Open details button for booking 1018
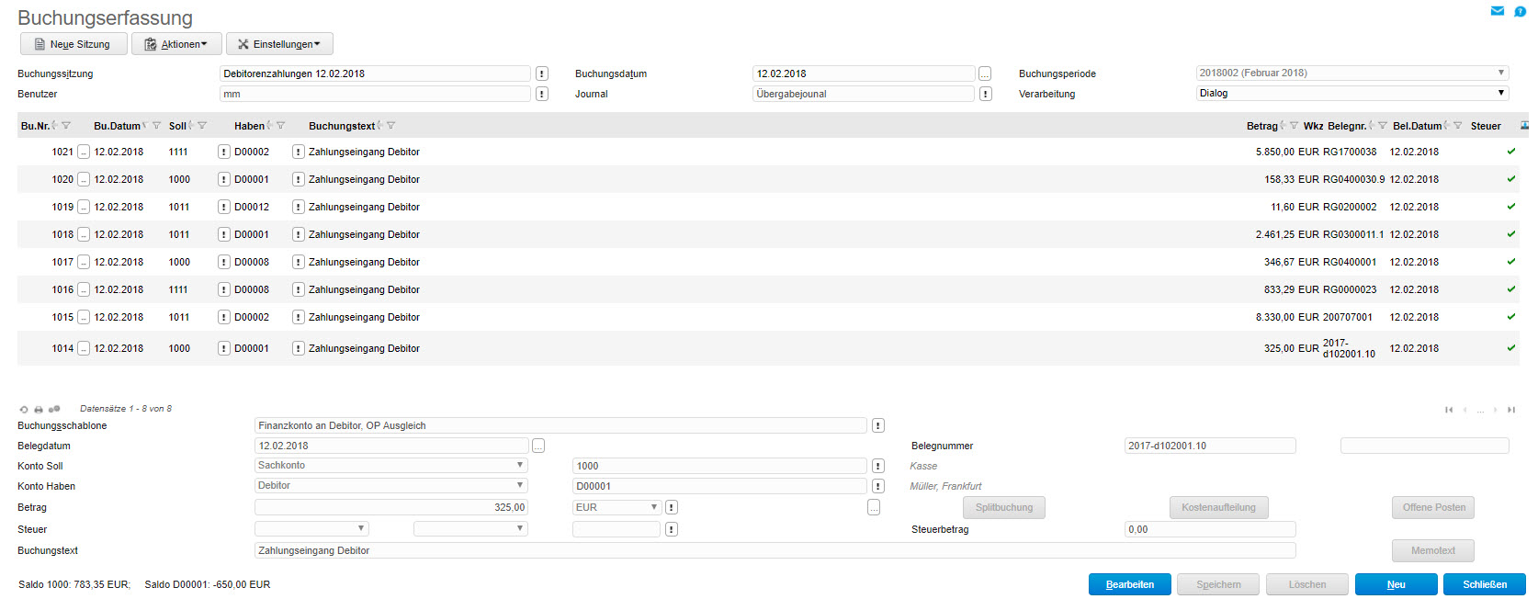The width and height of the screenshot is (1538, 599). tap(84, 234)
